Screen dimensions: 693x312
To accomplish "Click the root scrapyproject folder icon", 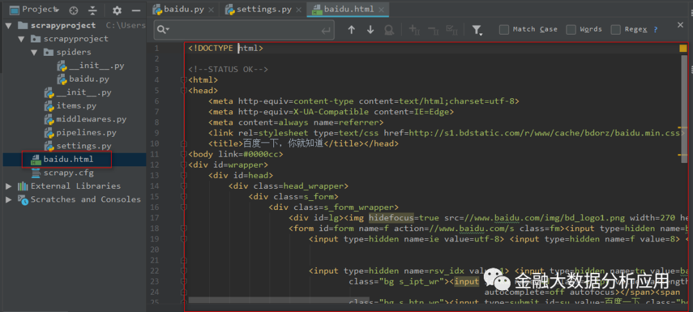I will coord(23,26).
